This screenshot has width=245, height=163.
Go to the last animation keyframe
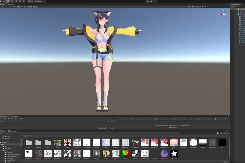21,118
